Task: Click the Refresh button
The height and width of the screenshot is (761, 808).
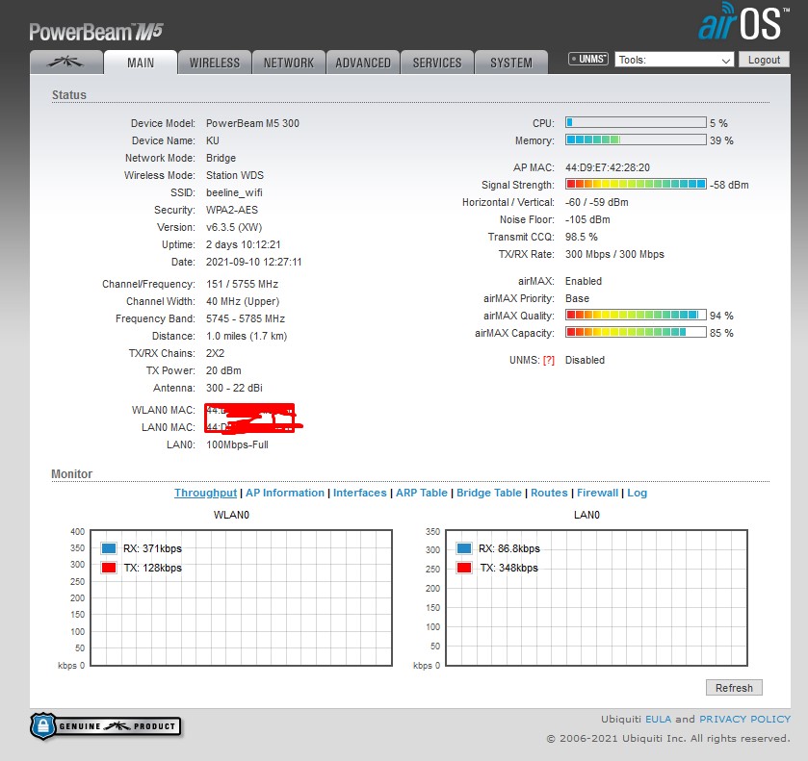Action: [734, 688]
